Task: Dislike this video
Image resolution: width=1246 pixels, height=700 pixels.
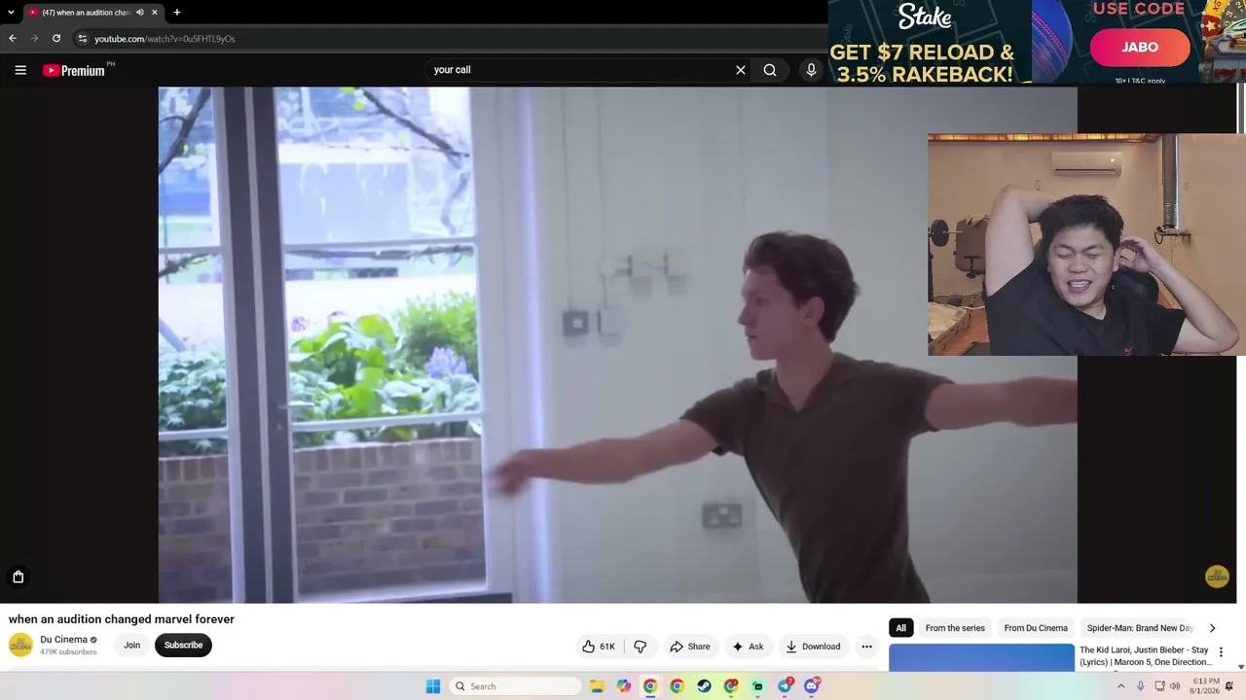Action: pyautogui.click(x=640, y=647)
